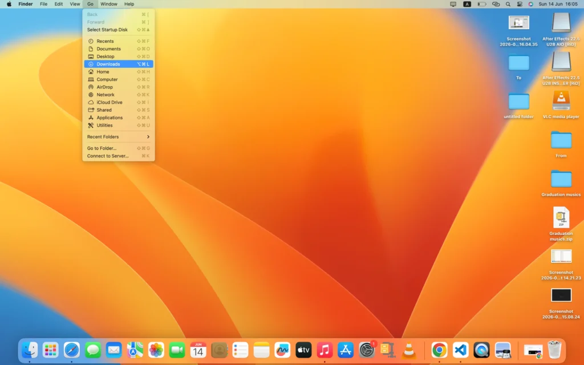This screenshot has height=365, width=584.
Task: Select the 'To' folder on desktop
Action: coord(519,63)
